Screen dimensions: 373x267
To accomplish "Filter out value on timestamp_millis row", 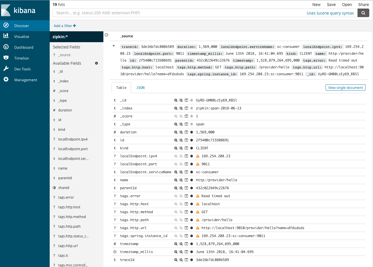I will (x=181, y=252).
